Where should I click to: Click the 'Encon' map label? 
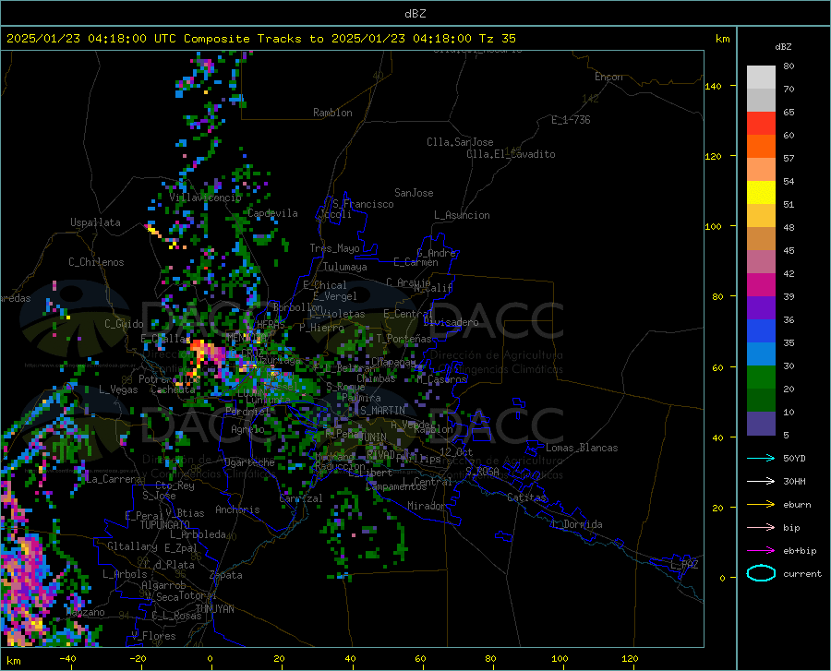point(608,77)
